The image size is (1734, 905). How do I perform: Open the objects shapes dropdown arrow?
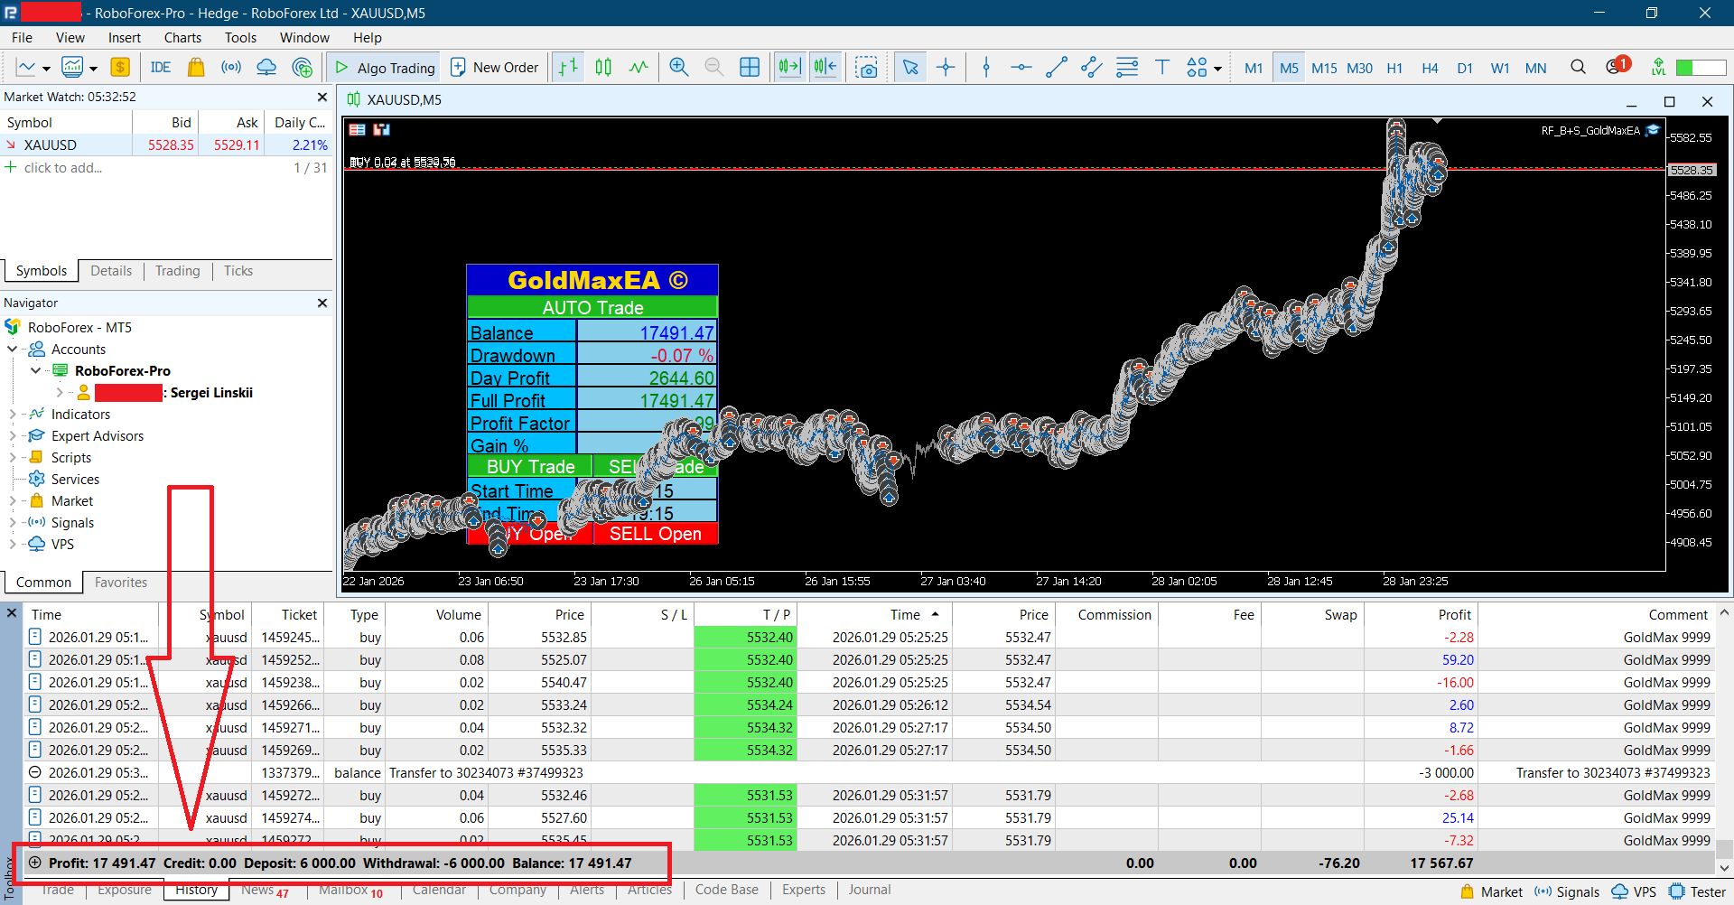1218,69
